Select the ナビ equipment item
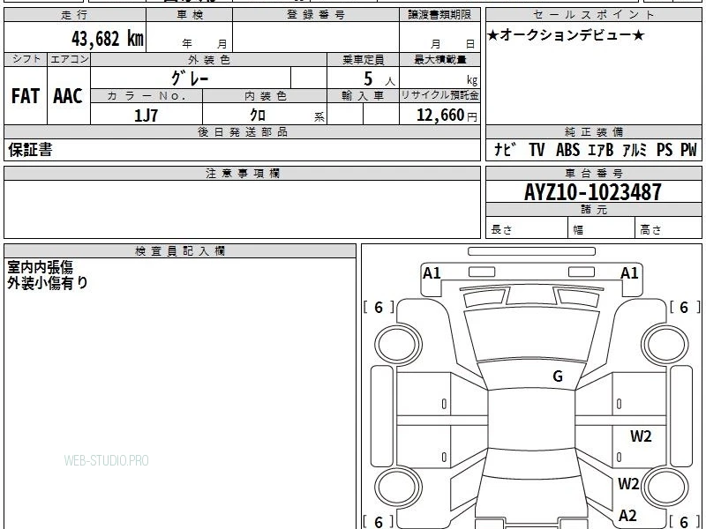Viewport: 706px width, 529px height. [506, 149]
